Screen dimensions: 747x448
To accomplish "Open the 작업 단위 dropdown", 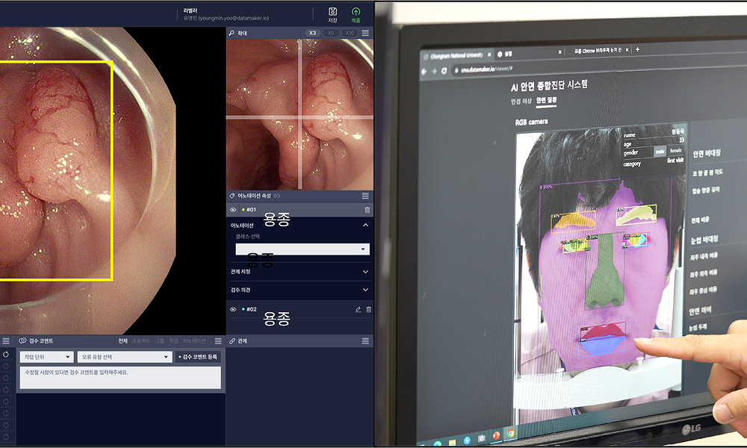I will [x=46, y=357].
